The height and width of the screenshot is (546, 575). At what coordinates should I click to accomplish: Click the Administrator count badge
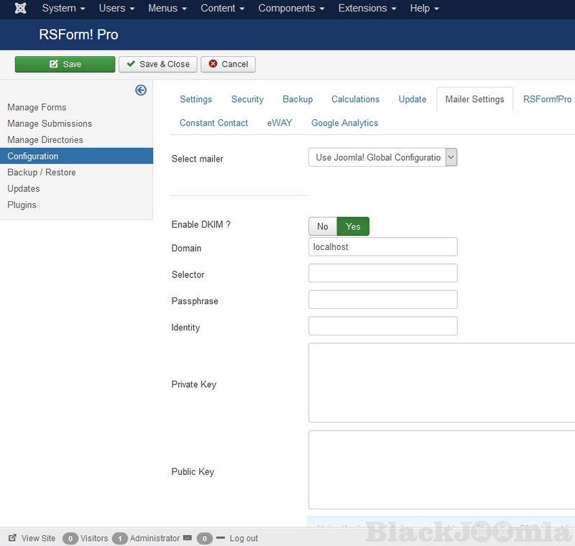pos(120,538)
